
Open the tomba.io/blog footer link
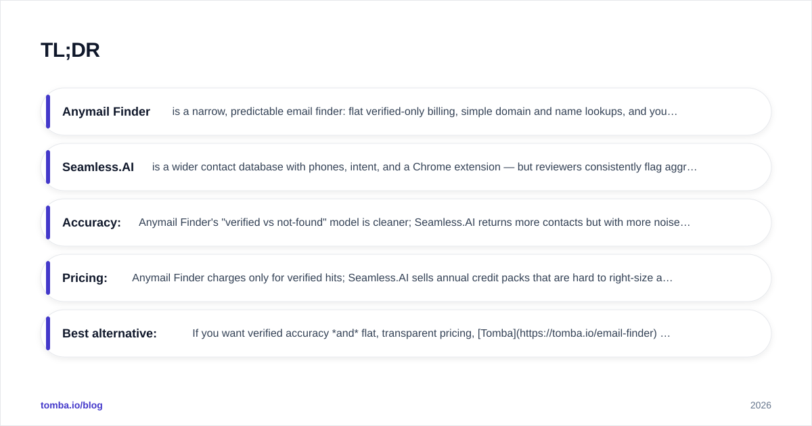pyautogui.click(x=72, y=405)
